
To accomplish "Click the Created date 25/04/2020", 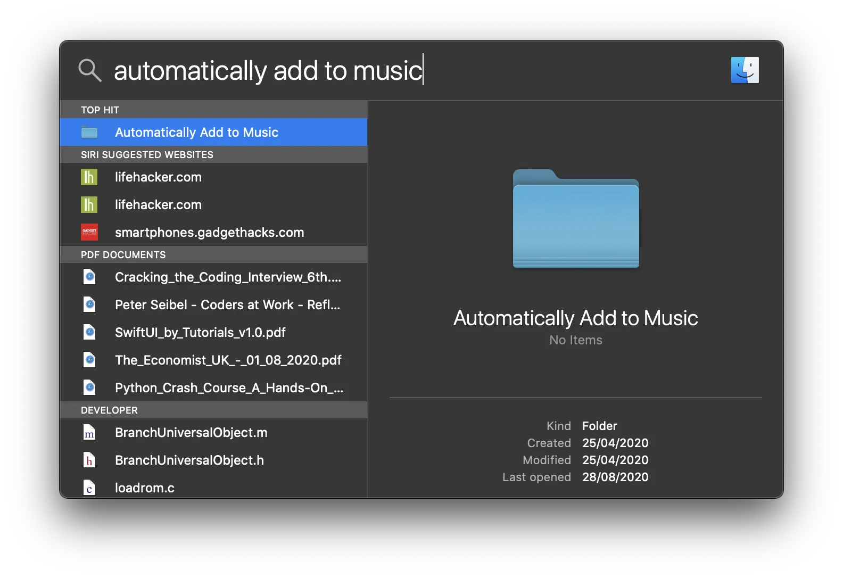I will pos(615,443).
